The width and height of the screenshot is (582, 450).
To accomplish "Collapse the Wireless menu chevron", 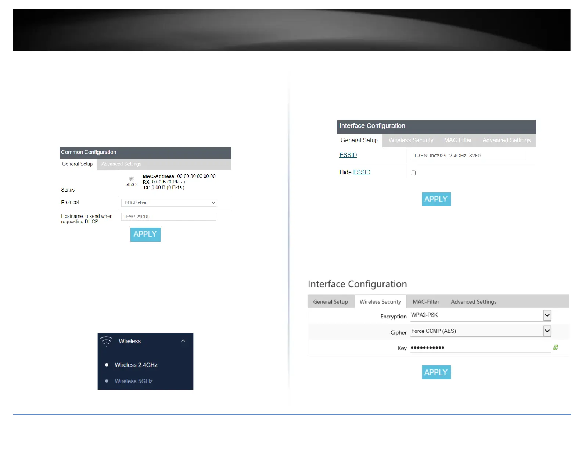I will point(183,341).
